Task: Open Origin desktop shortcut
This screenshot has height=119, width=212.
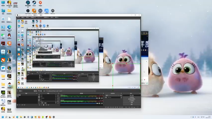Action: click(40, 3)
